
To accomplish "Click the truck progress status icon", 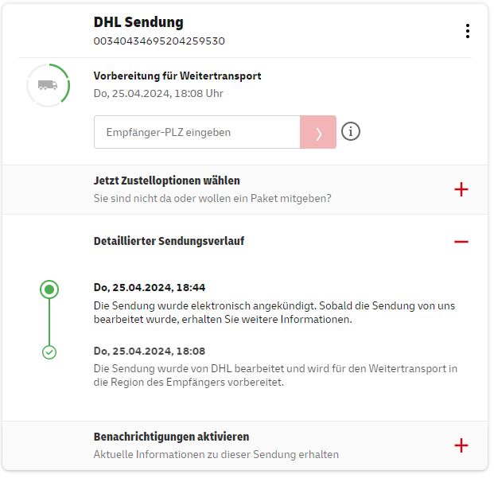I will (x=49, y=85).
